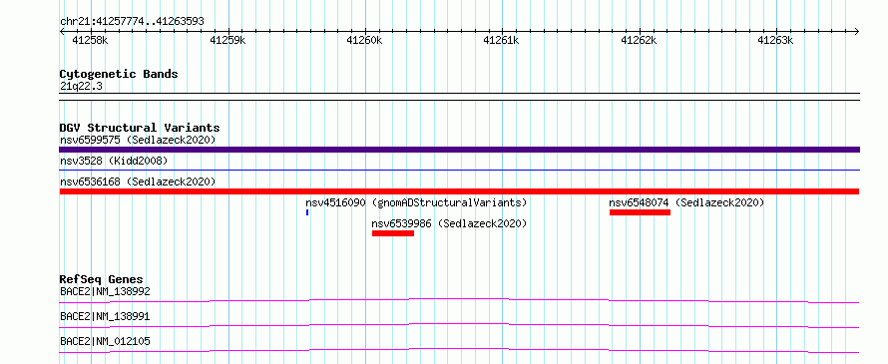
Task: Open the nsv6548074 (Sedlazeck2020) label
Action: [x=687, y=202]
